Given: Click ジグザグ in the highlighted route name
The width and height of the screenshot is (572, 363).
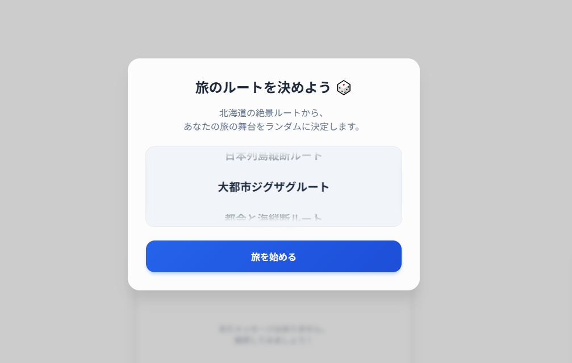Looking at the screenshot, I should 273,187.
